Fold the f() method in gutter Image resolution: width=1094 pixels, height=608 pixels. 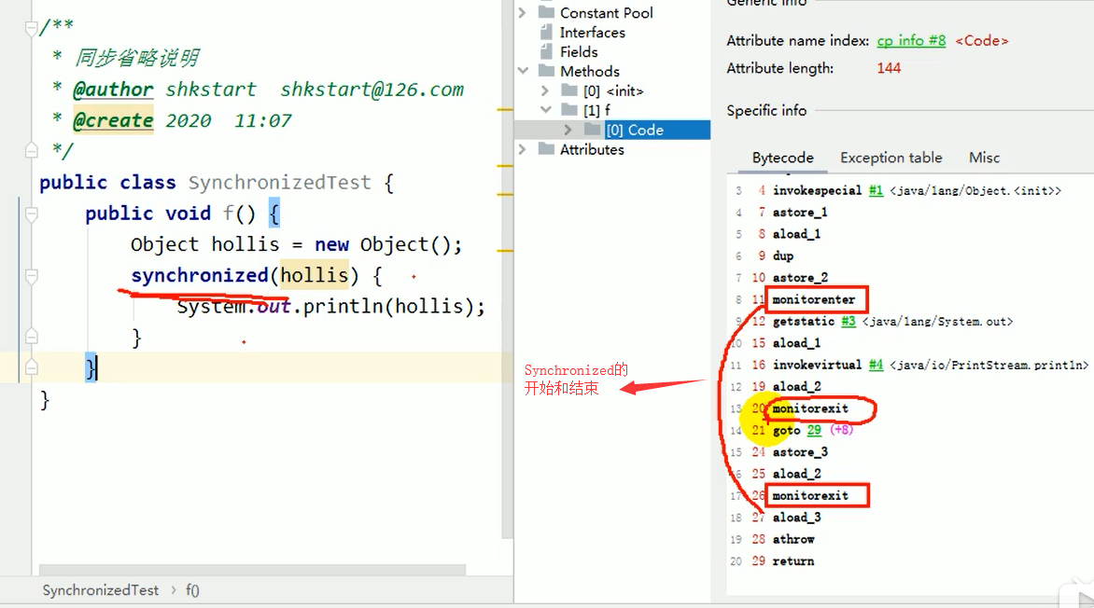[31, 214]
